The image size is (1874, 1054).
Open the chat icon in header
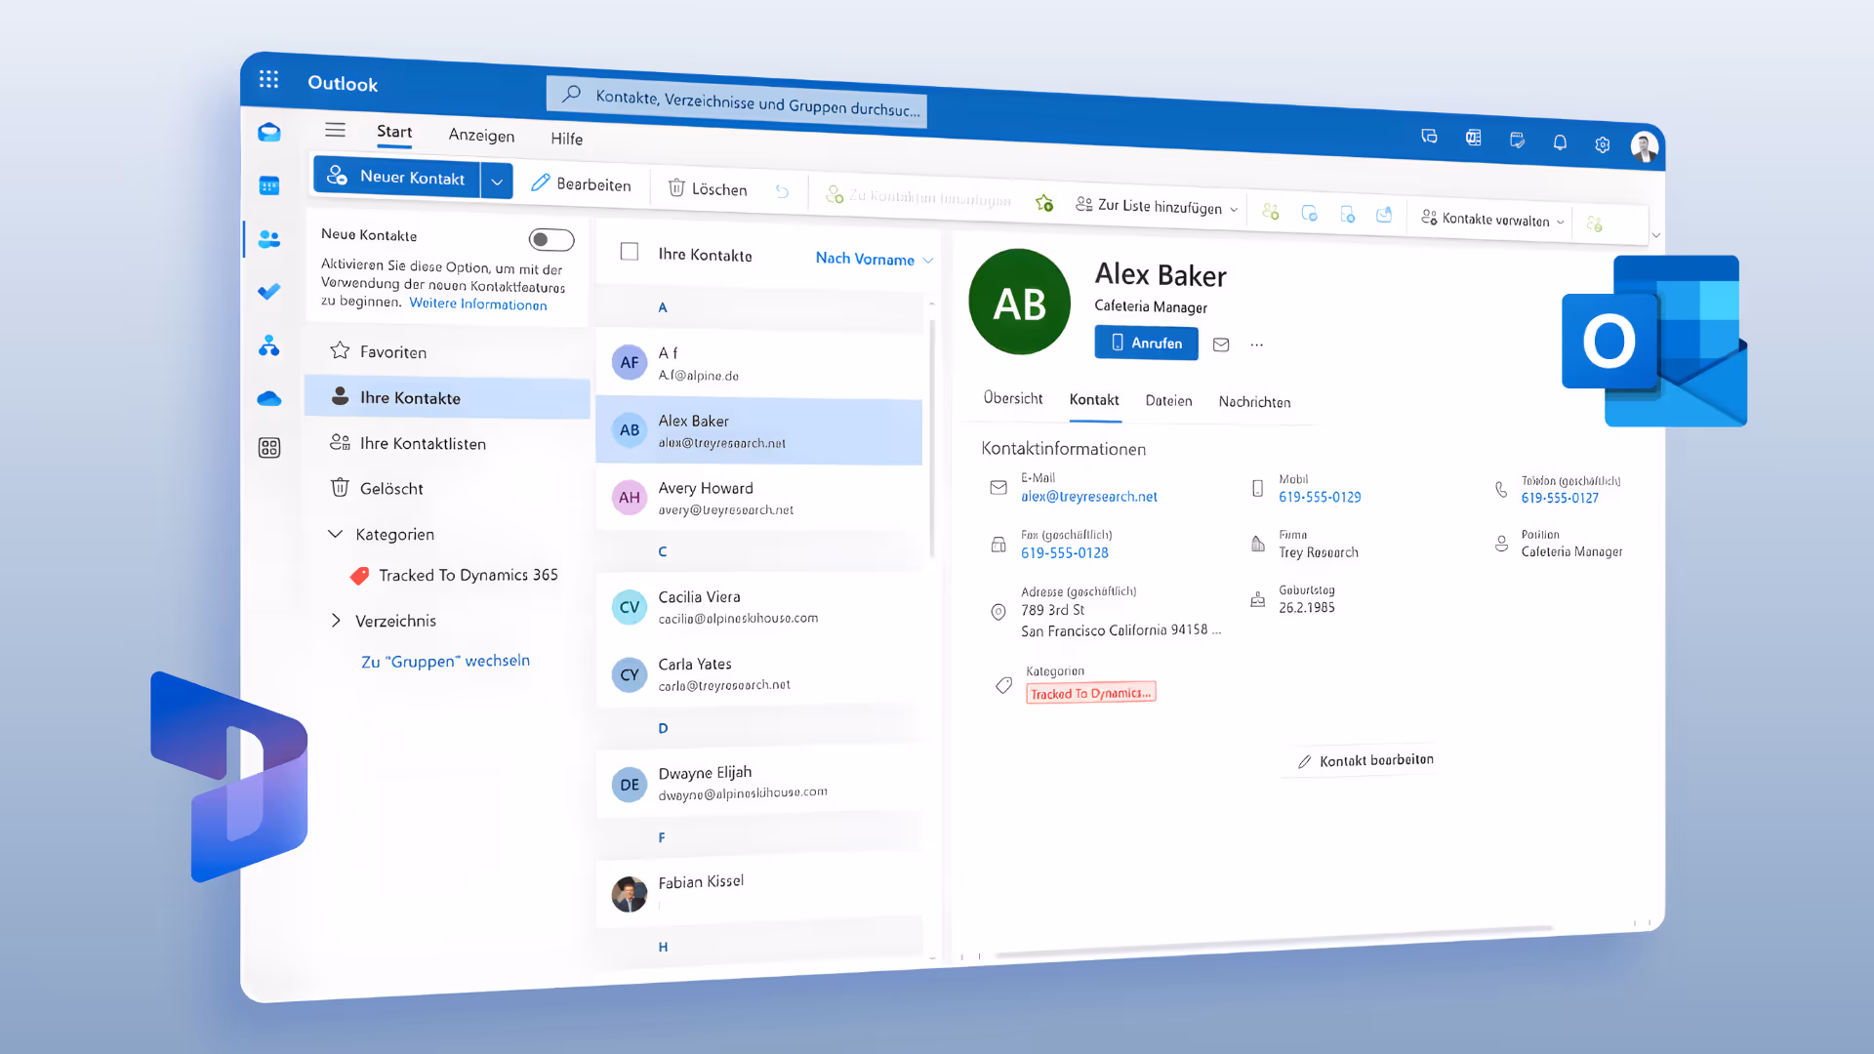[1429, 137]
